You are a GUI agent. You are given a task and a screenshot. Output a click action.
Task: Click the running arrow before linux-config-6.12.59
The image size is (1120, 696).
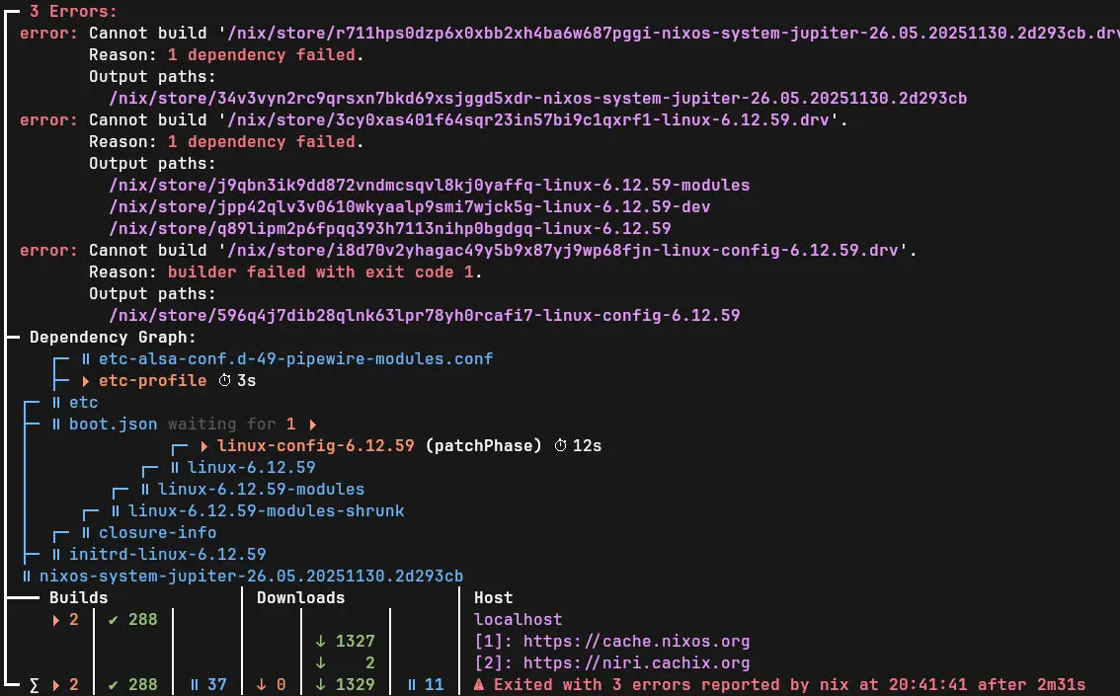tap(204, 446)
